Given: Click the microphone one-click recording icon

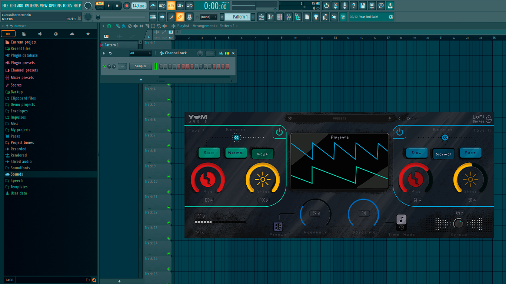Looking at the screenshot, I should [344, 6].
